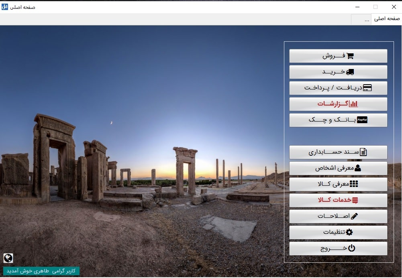This screenshot has height=278, width=402.
Task: Close the application window with the X
Action: click(394, 7)
